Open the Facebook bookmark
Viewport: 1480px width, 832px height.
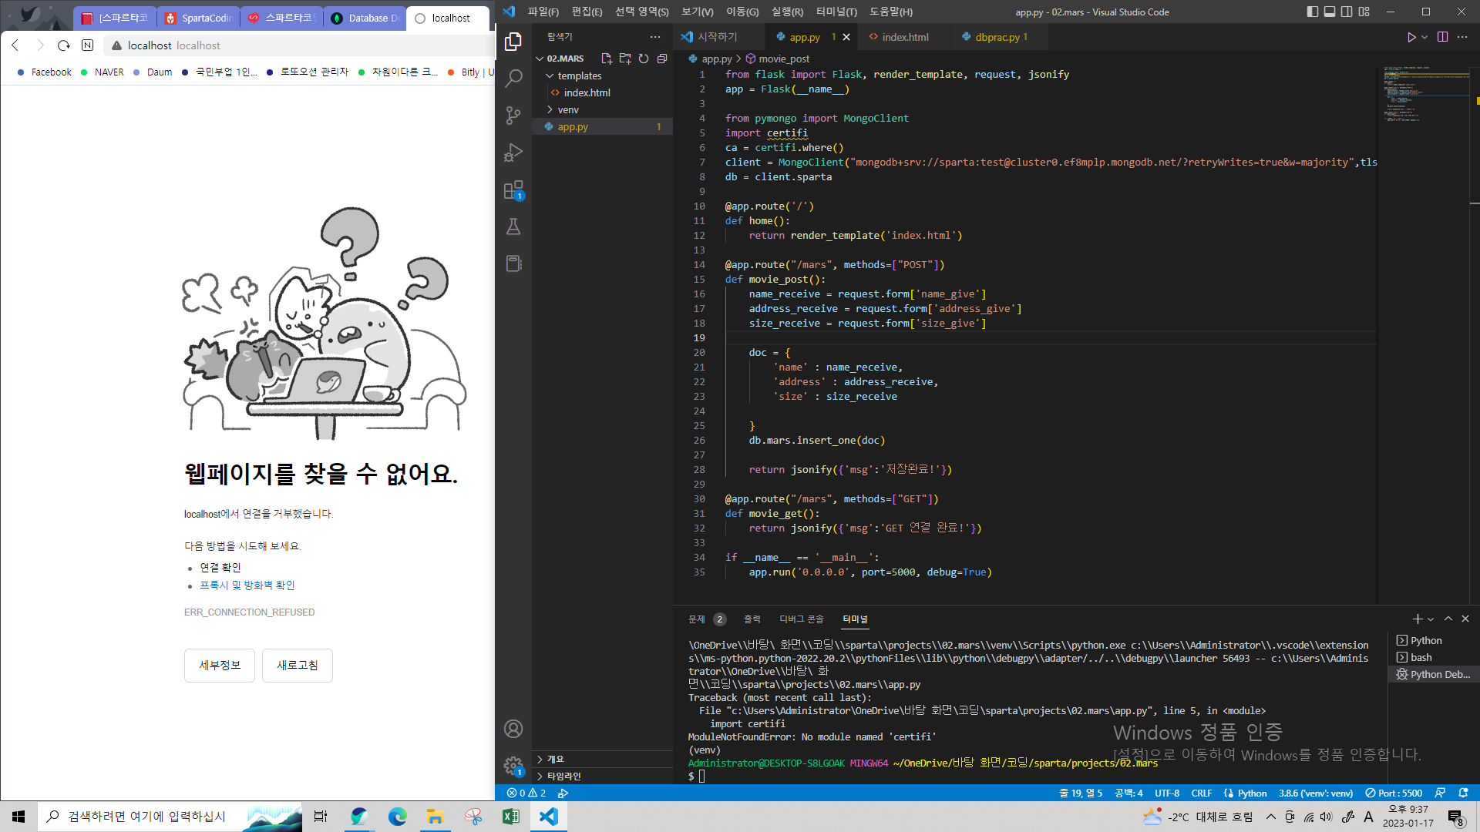pyautogui.click(x=45, y=72)
